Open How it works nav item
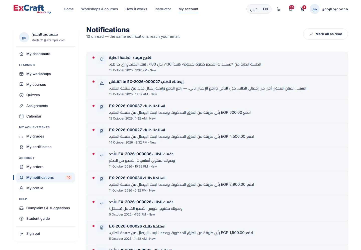Image resolution: width=361 pixels, height=250 pixels. click(136, 9)
